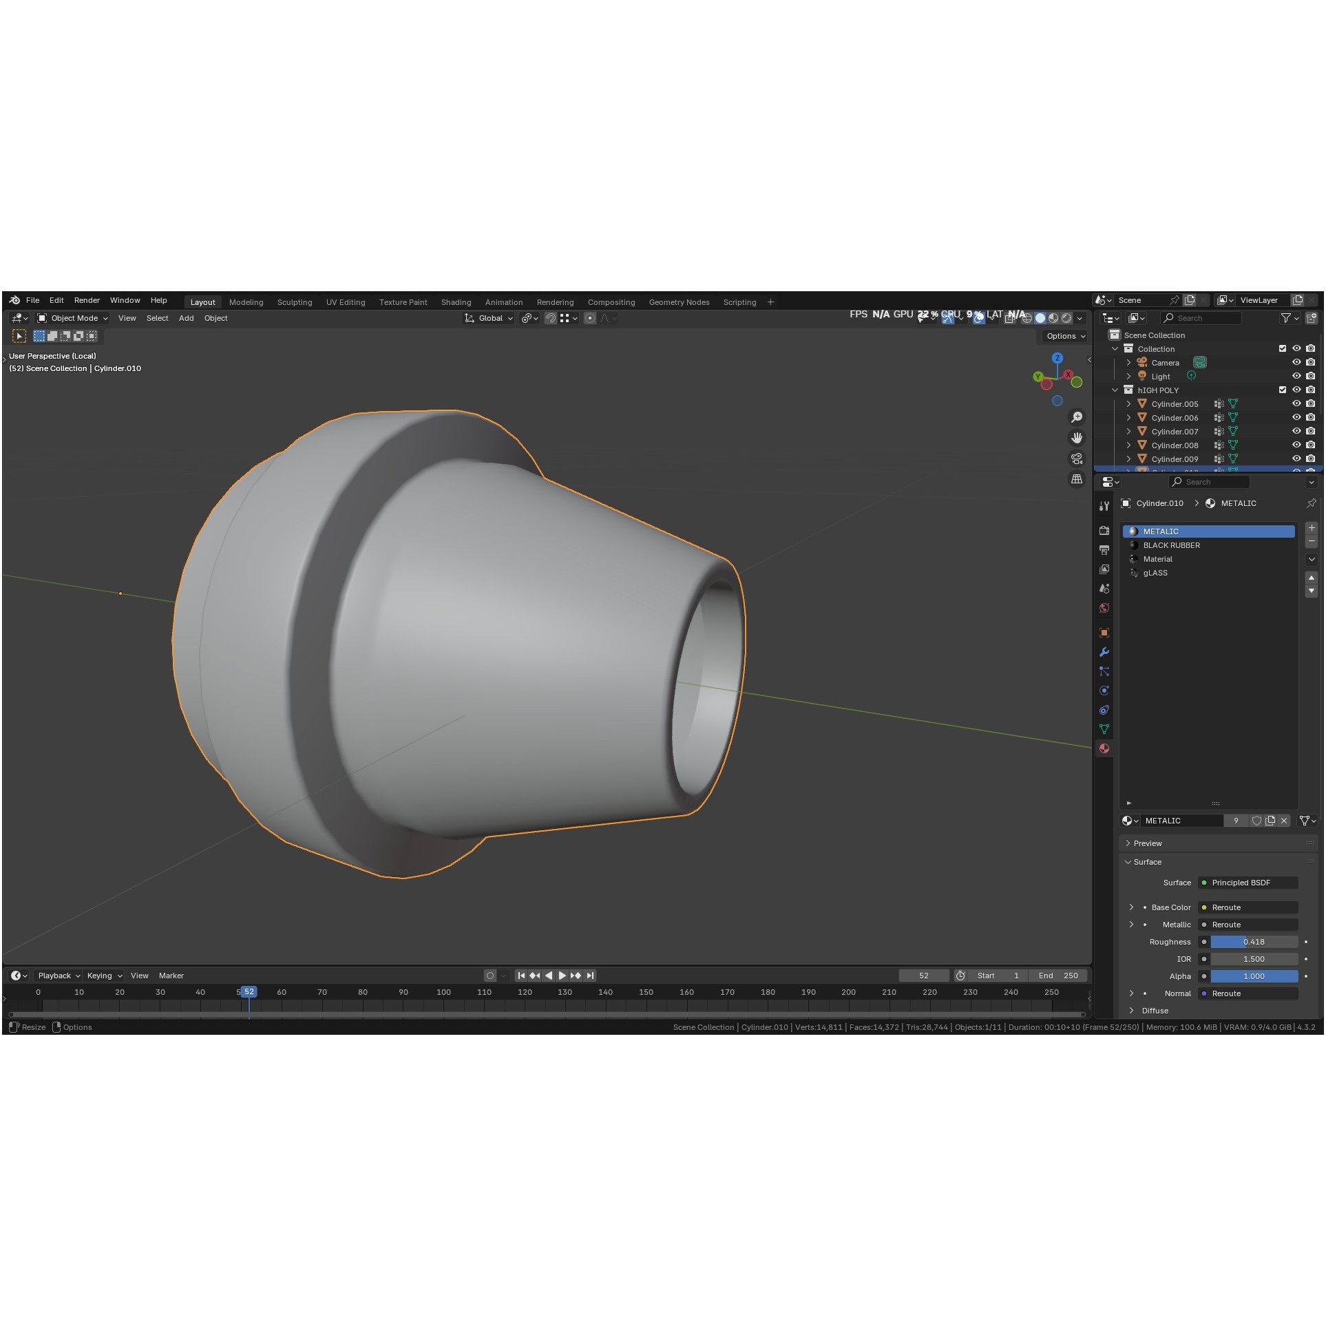Toggle the camera view icon
This screenshot has width=1326, height=1326.
pyautogui.click(x=1077, y=459)
